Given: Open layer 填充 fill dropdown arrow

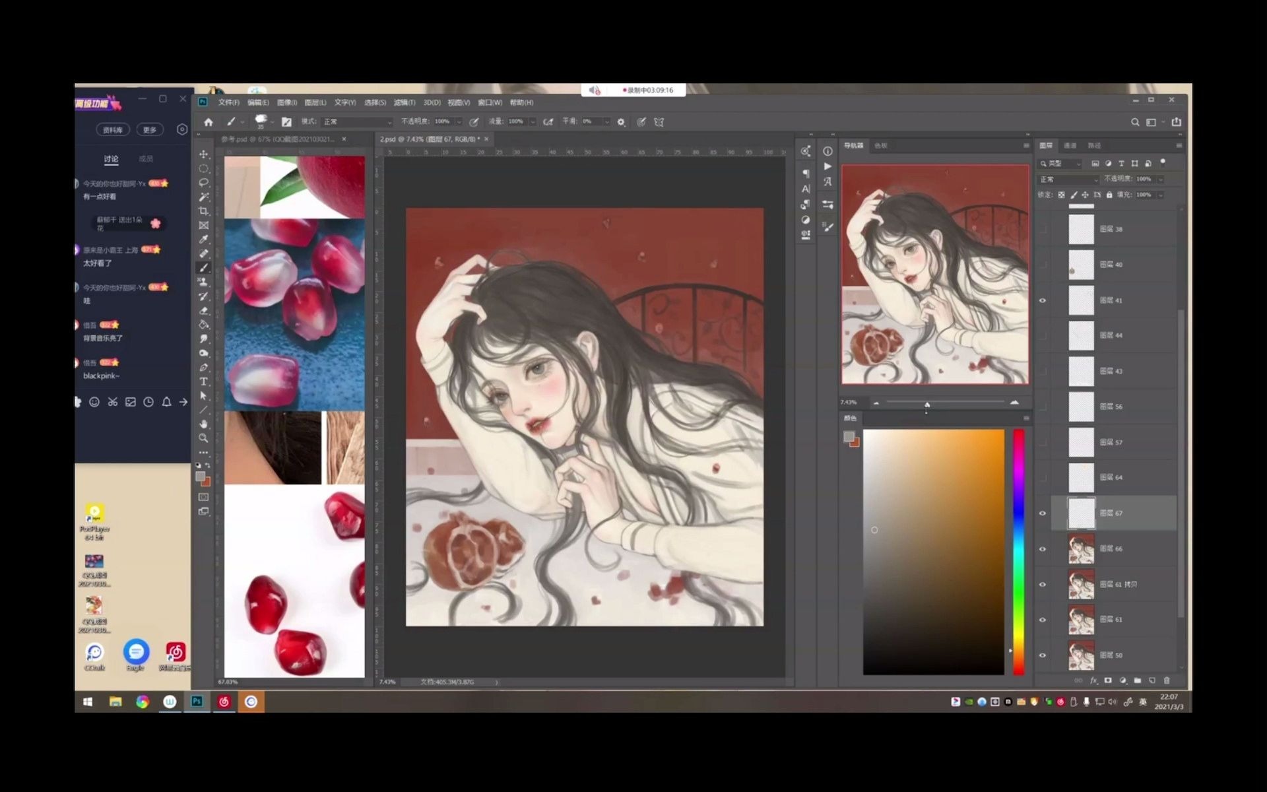Looking at the screenshot, I should [1161, 195].
